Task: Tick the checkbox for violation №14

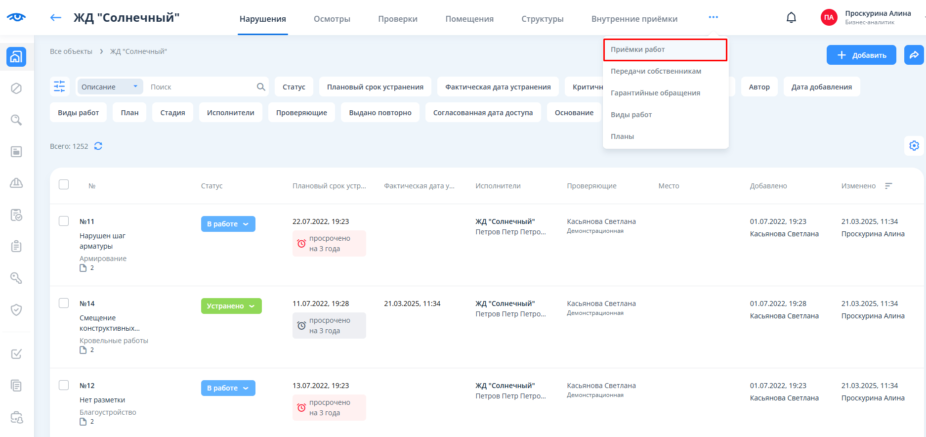Action: [x=64, y=303]
